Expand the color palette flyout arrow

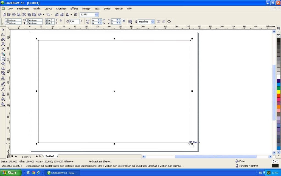279,156
